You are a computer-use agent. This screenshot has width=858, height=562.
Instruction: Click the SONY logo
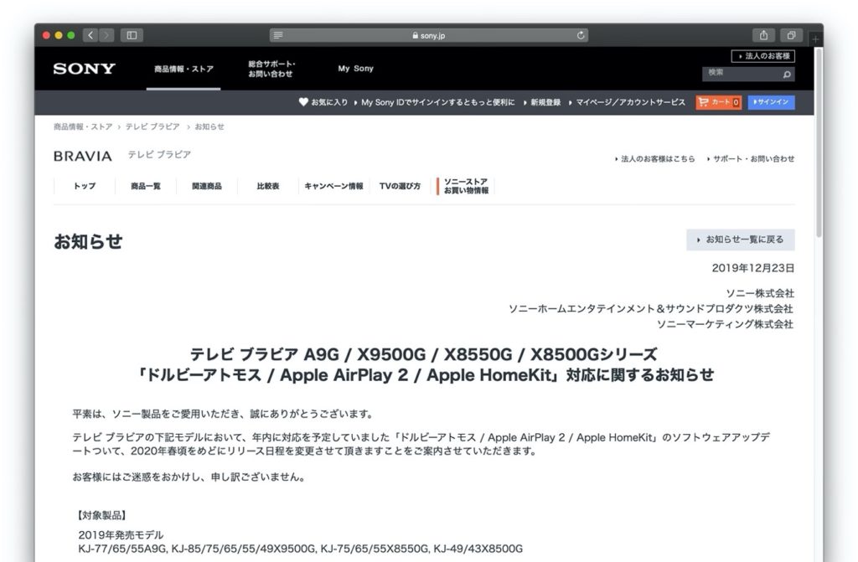[83, 69]
